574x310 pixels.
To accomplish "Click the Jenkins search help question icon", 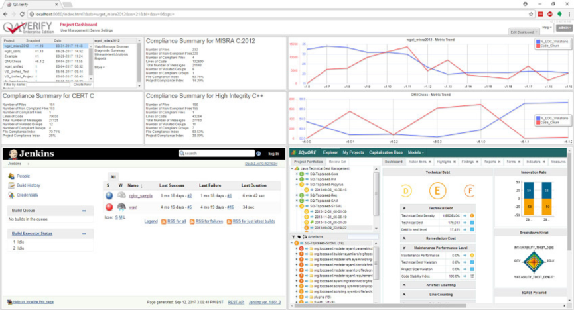I will pyautogui.click(x=258, y=154).
